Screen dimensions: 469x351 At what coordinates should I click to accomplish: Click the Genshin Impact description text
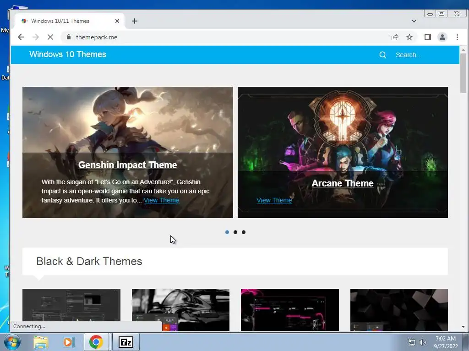coord(125,191)
